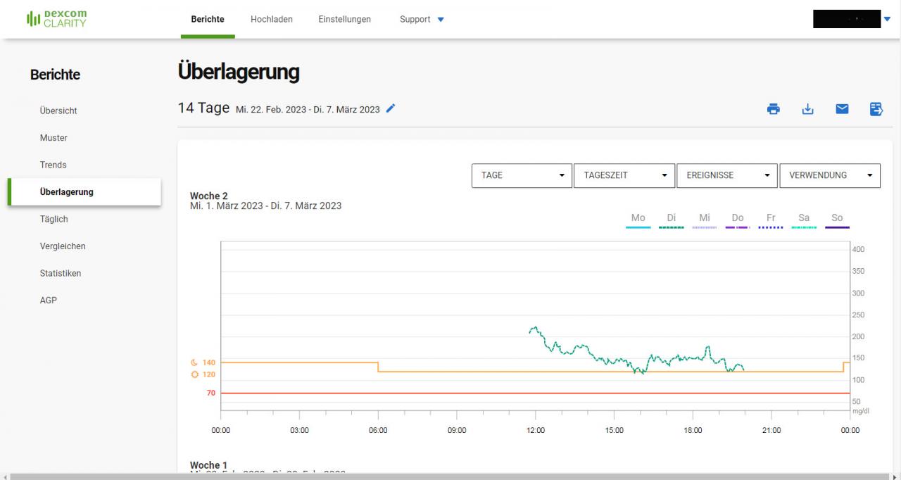
Task: Open the Trends report link
Action: pyautogui.click(x=53, y=165)
